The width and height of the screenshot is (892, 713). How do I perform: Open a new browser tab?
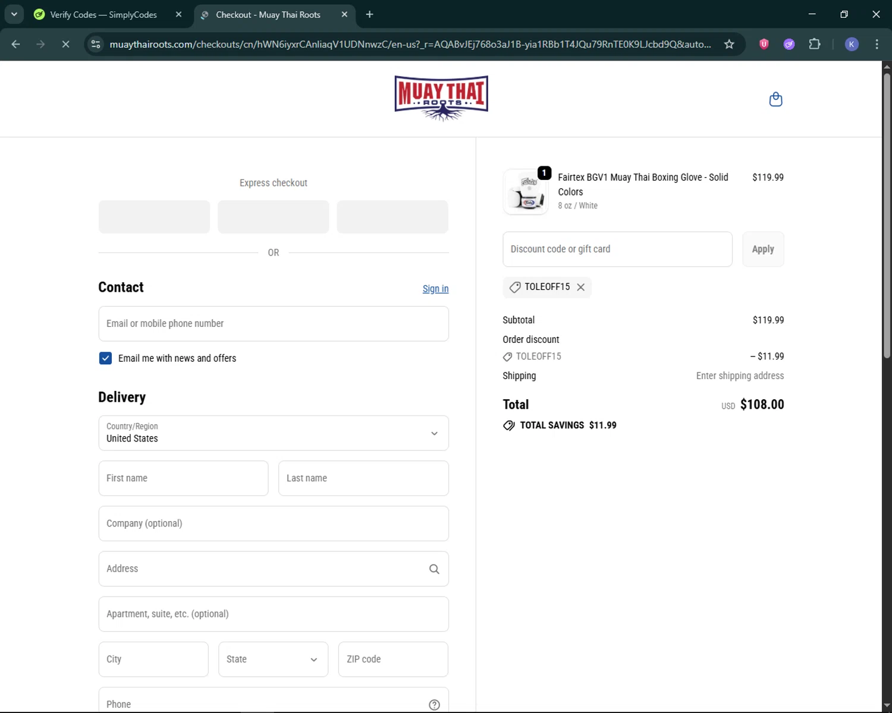(369, 14)
